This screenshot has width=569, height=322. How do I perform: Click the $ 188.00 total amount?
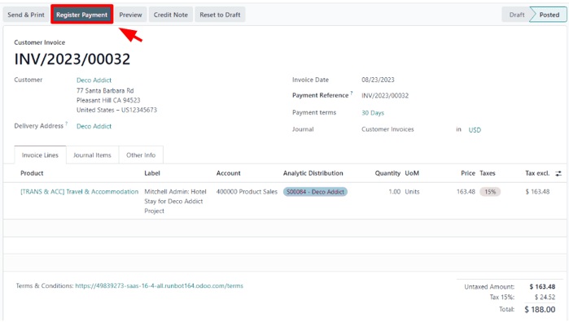540,310
